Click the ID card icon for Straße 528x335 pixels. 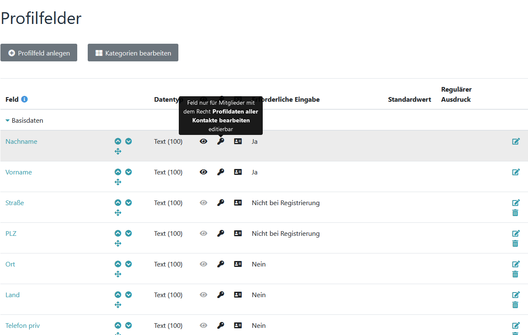(x=238, y=203)
